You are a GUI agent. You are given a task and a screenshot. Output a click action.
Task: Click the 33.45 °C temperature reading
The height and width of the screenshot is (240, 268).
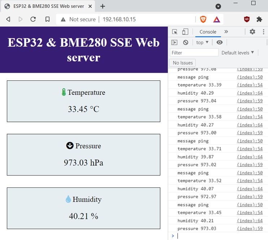click(x=83, y=109)
